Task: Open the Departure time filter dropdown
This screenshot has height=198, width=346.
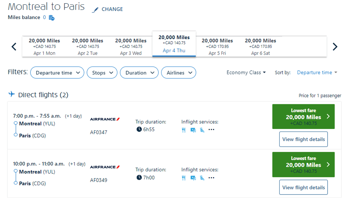Action: click(x=57, y=73)
